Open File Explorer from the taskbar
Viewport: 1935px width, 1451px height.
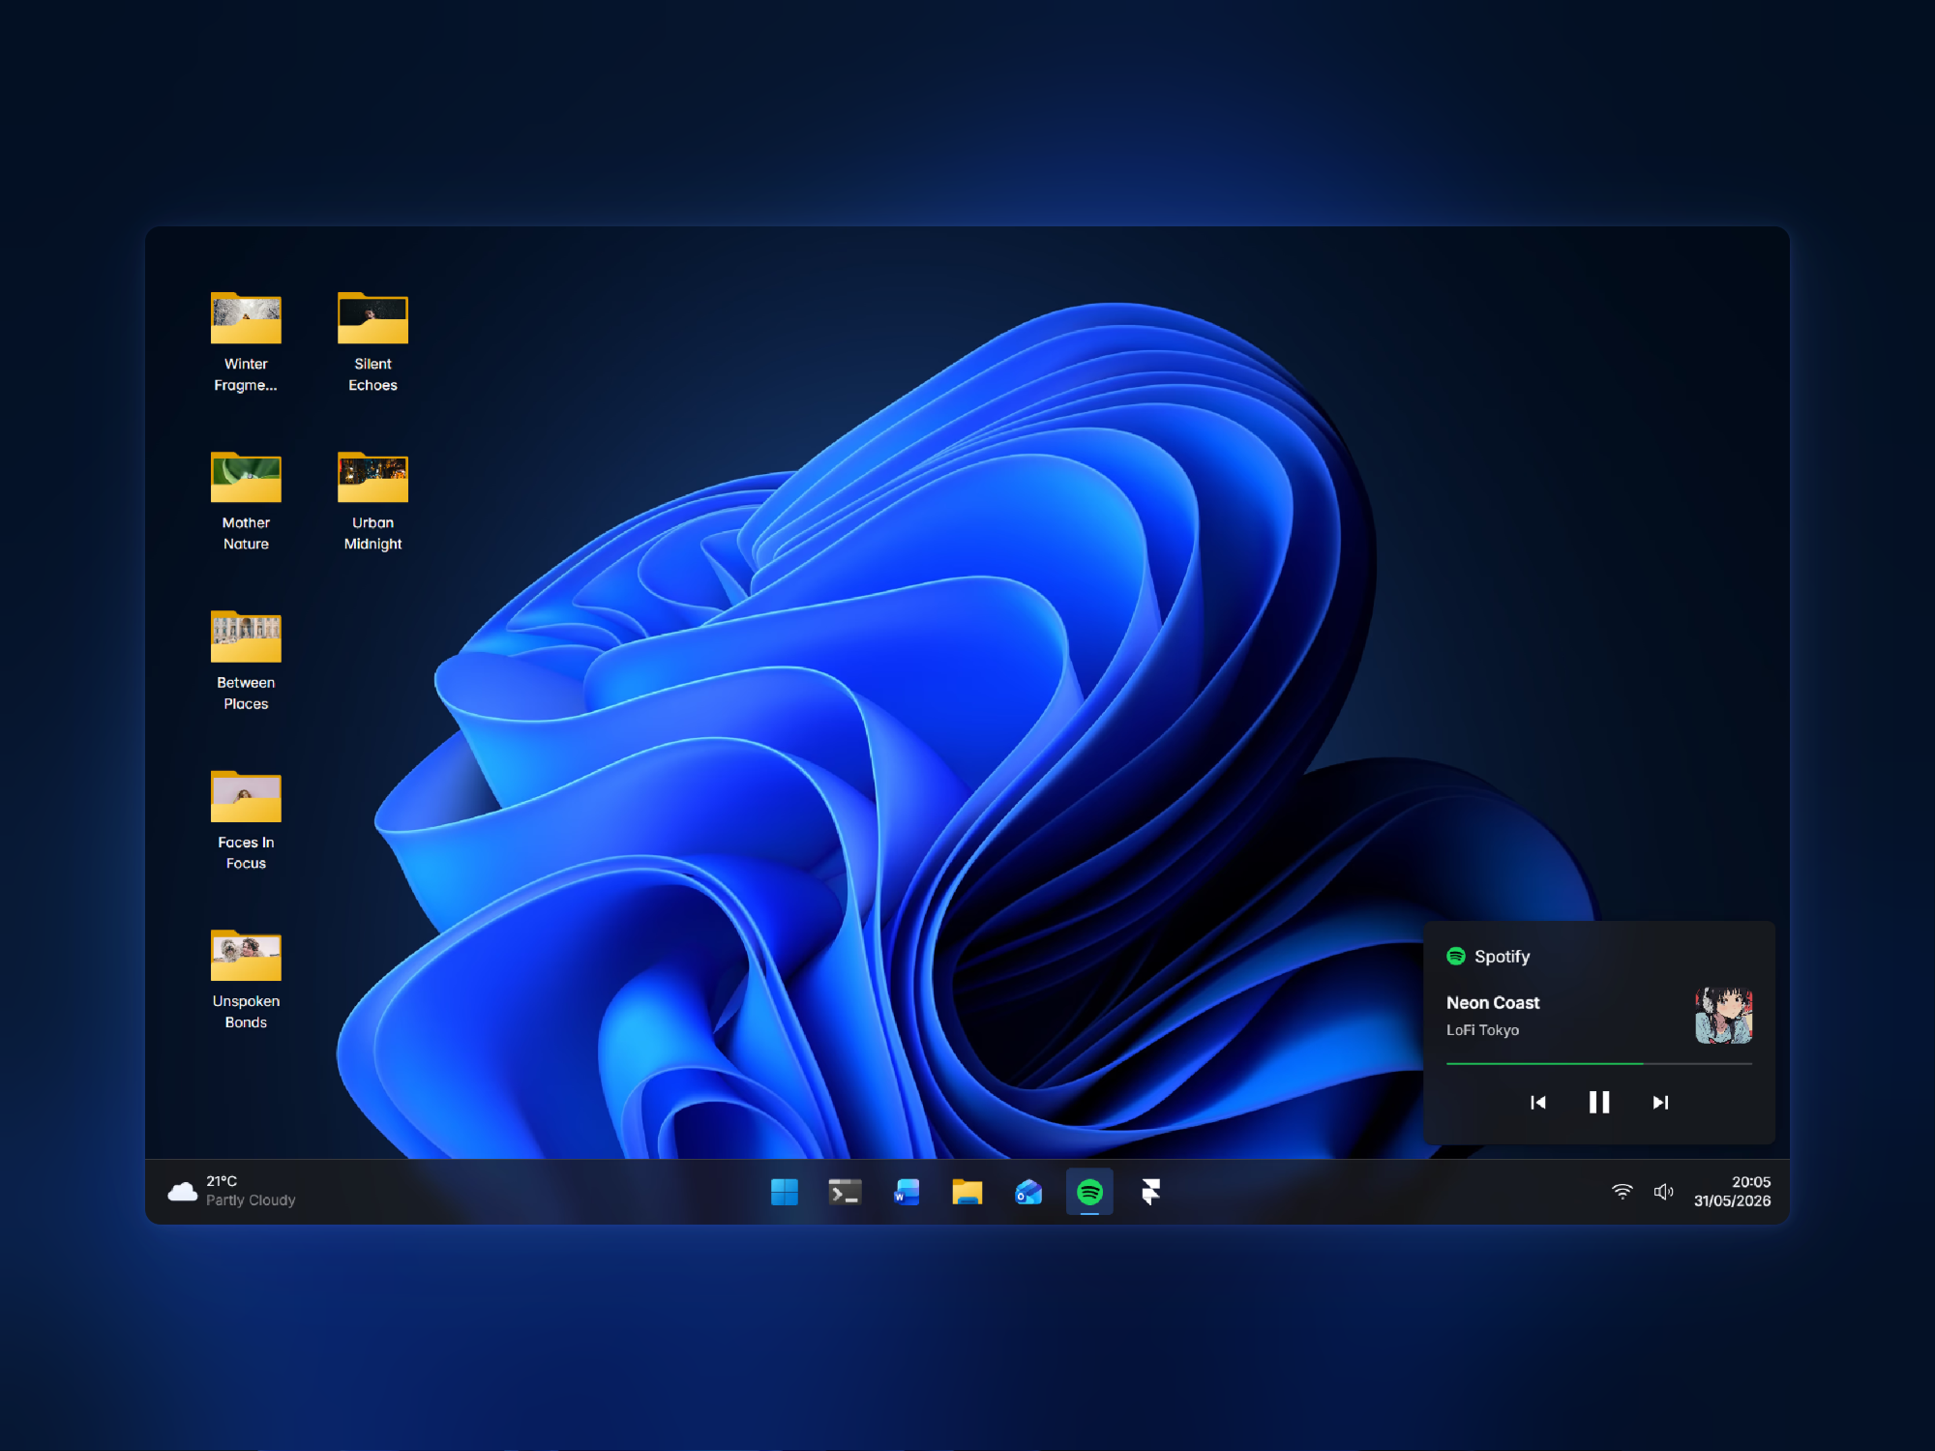967,1192
